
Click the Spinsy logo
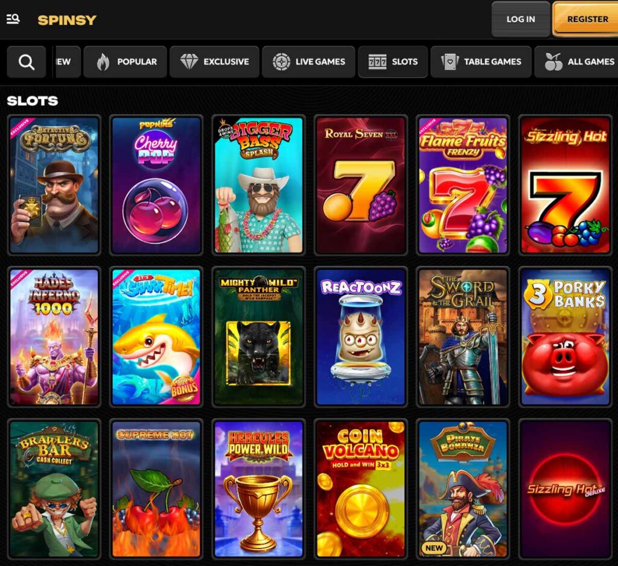pyautogui.click(x=67, y=20)
